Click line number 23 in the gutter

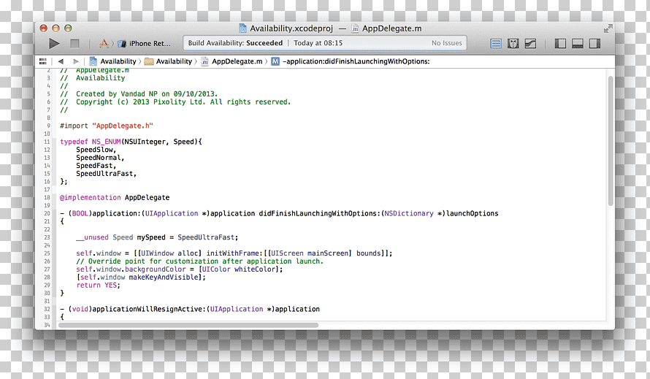(x=47, y=237)
